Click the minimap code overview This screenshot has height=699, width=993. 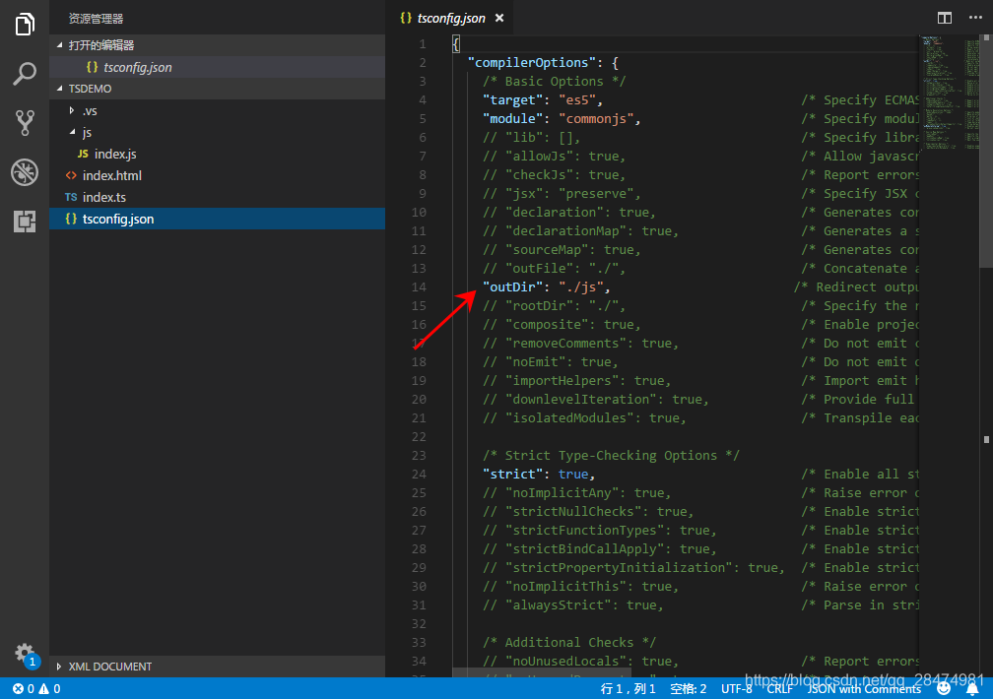pos(950,95)
